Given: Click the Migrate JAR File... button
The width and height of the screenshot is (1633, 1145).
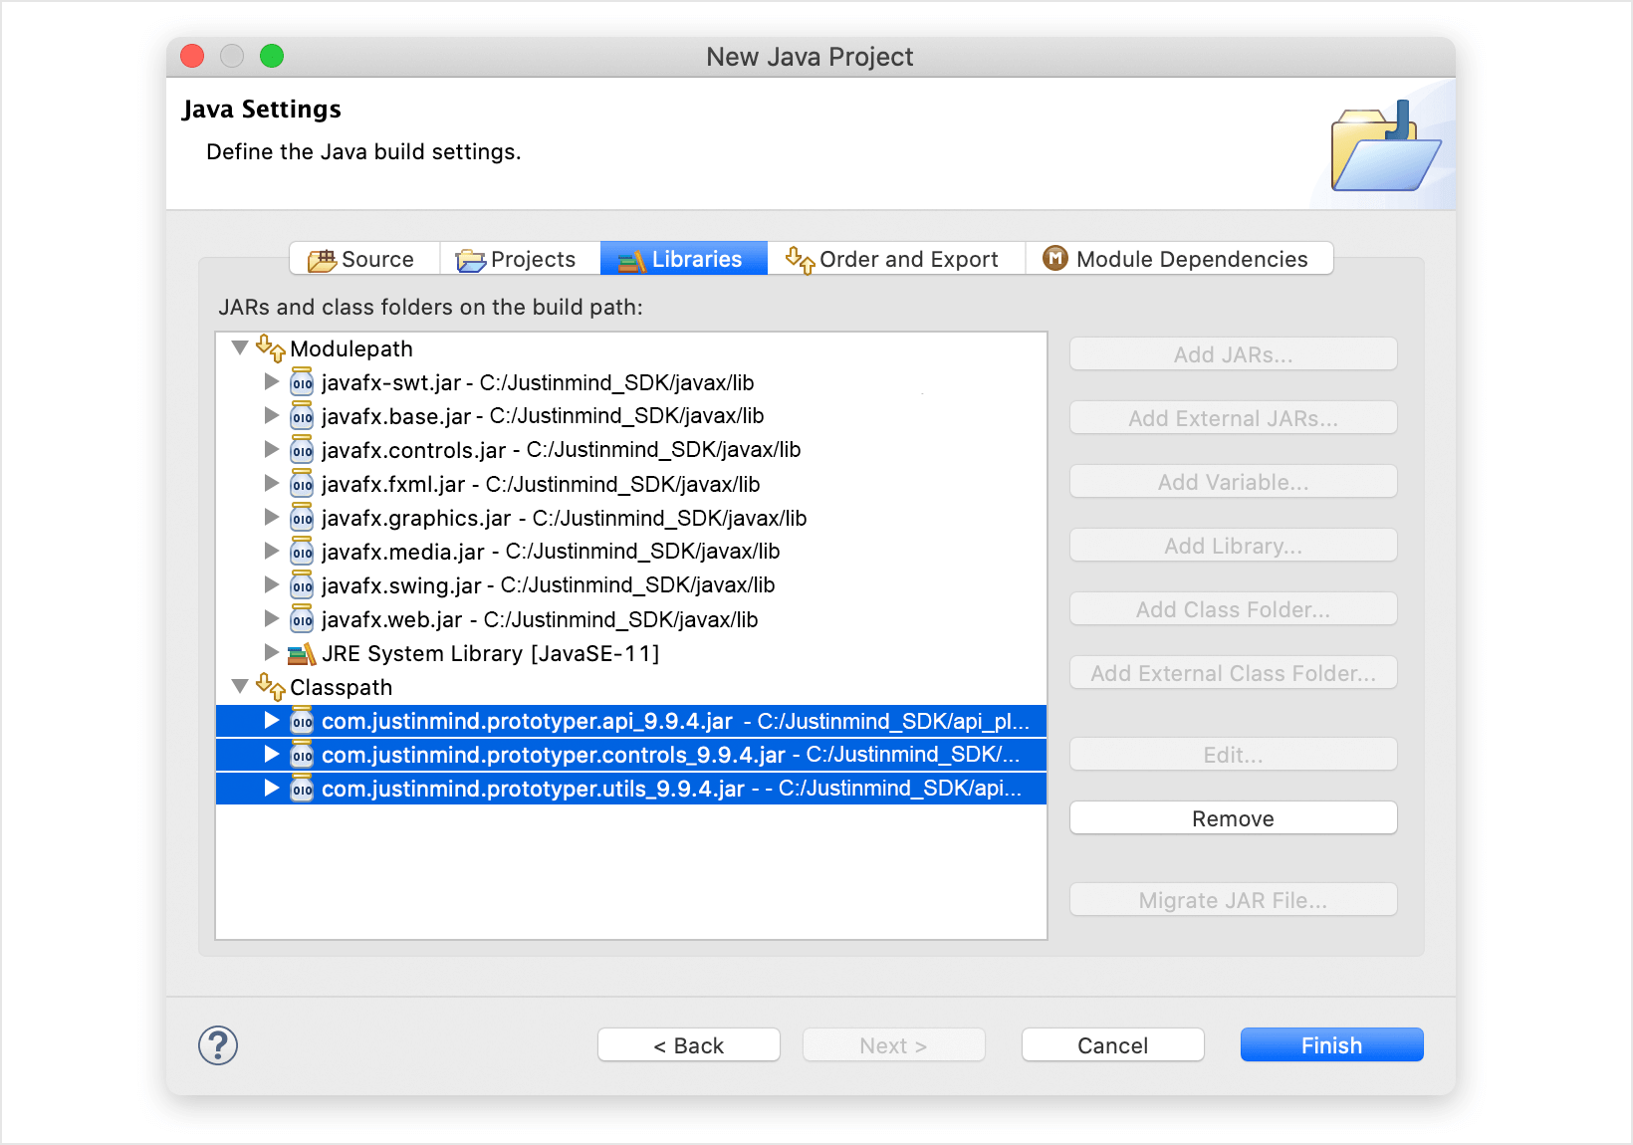Looking at the screenshot, I should click(x=1233, y=900).
